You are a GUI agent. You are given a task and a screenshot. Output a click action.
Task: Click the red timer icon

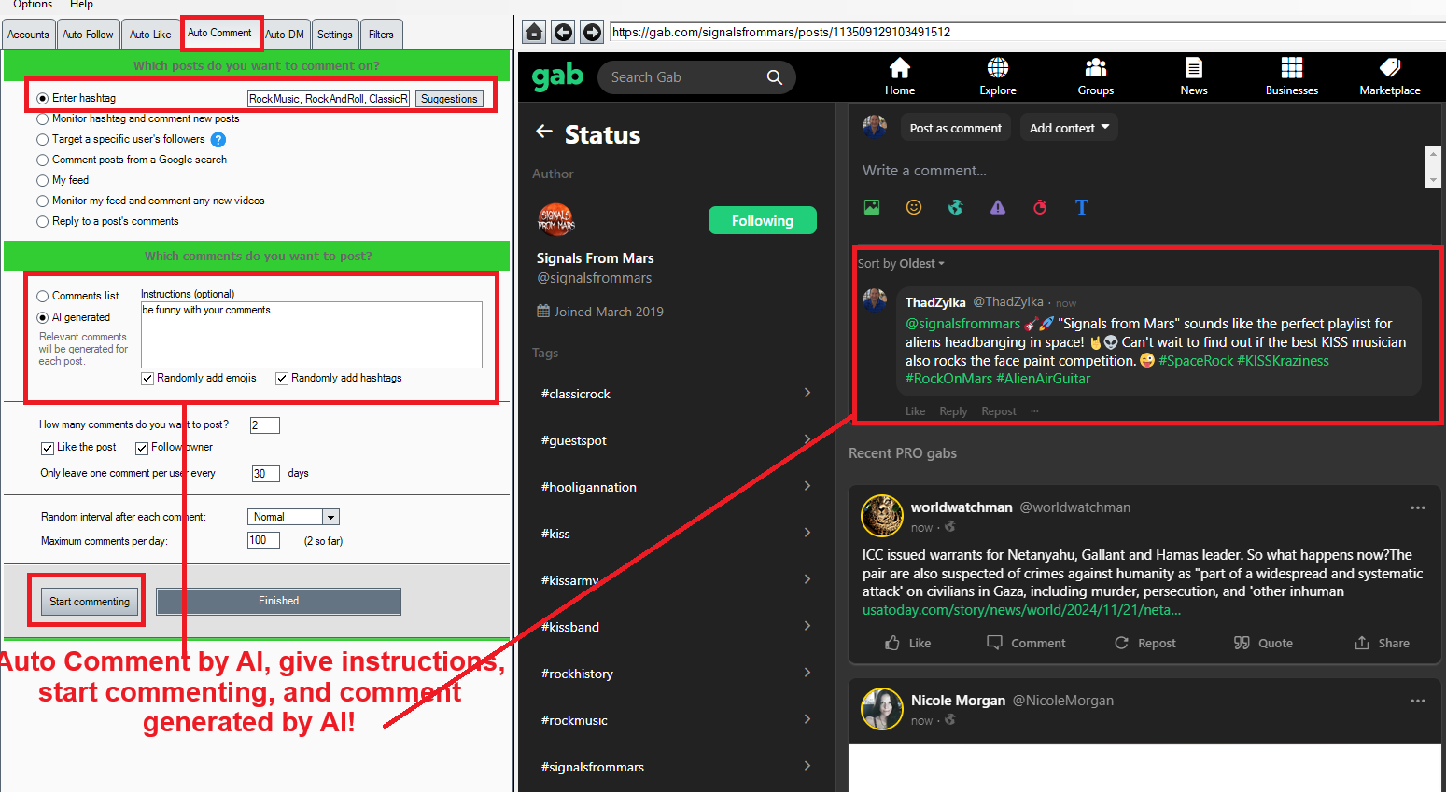point(1040,207)
